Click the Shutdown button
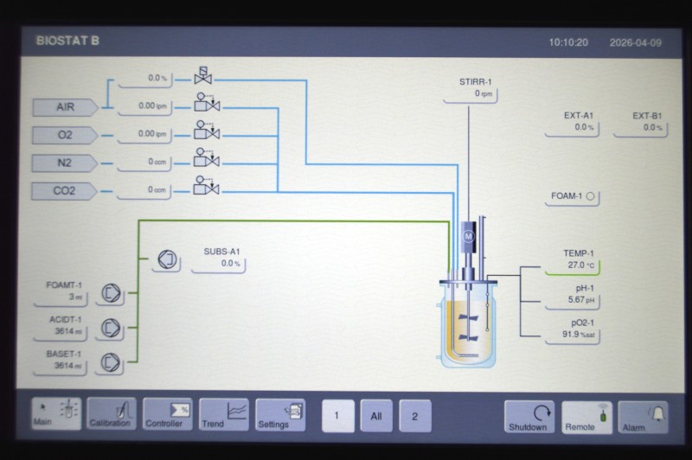692x460 pixels. 529,417
